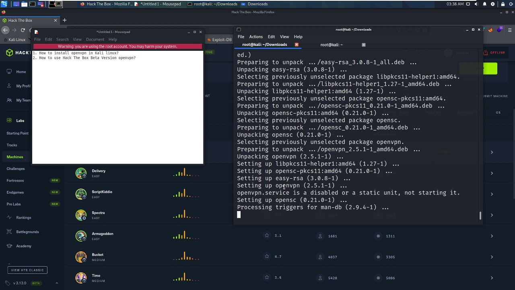Click the VIEW HTB CLASSIC button
Viewport: 515px width, 290px height.
point(27,270)
